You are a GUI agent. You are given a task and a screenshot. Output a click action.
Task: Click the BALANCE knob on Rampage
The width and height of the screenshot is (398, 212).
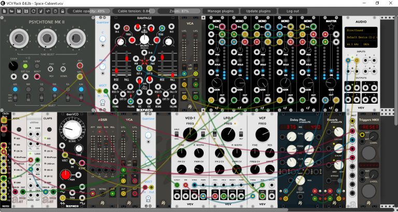(144, 39)
